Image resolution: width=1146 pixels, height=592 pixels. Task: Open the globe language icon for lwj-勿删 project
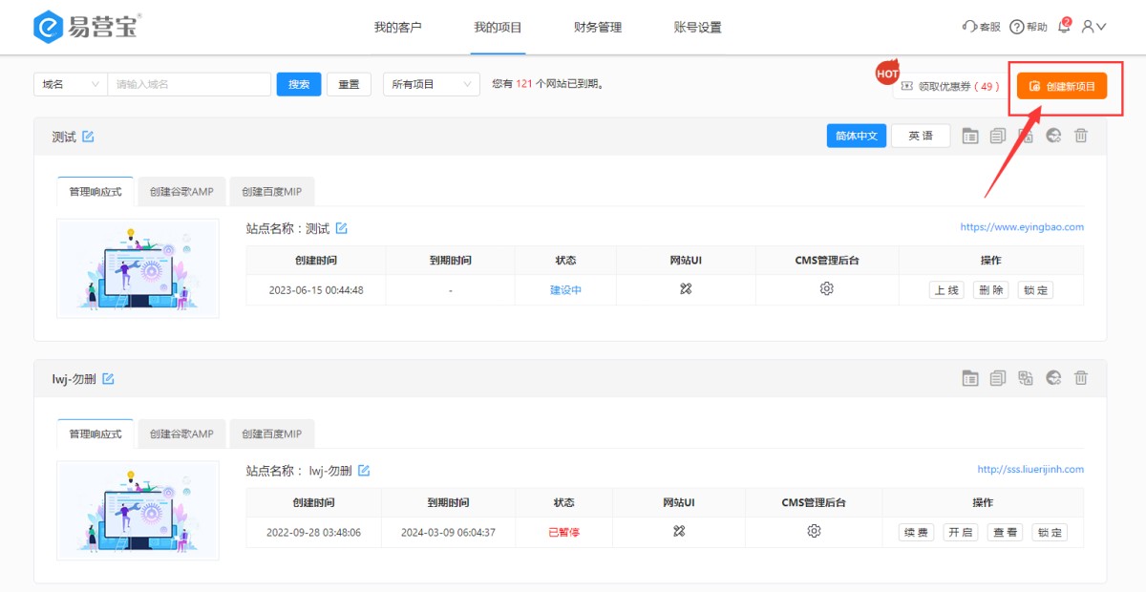point(1052,378)
